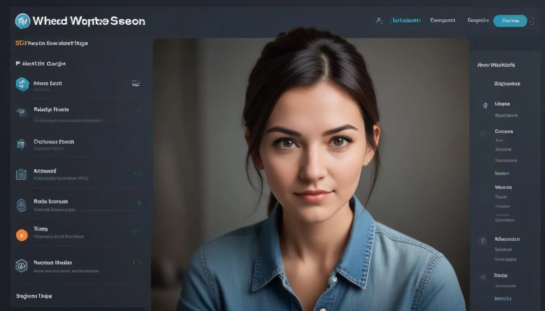Expand the "Fooce" section at the right panel bottom
The height and width of the screenshot is (311, 545).
501,275
